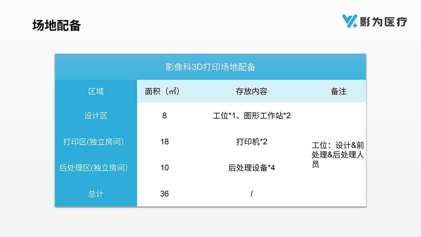Screen dimensions: 421x237
Task: Click the table title 影像科3D打印场地配备
Action: [x=210, y=67]
